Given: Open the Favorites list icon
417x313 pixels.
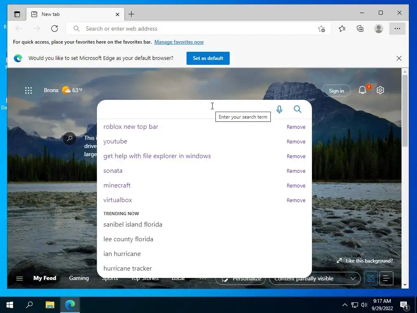Looking at the screenshot, I should pyautogui.click(x=342, y=29).
